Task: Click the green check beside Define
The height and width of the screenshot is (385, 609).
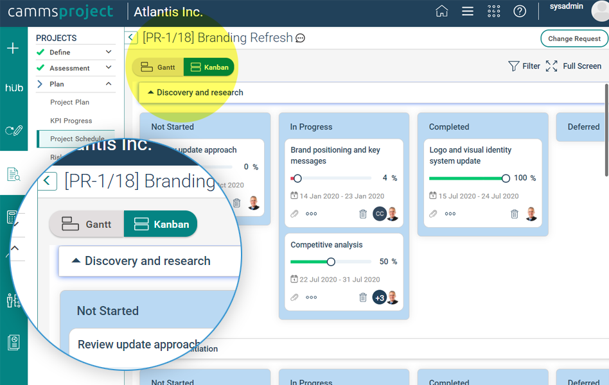Action: coord(40,52)
